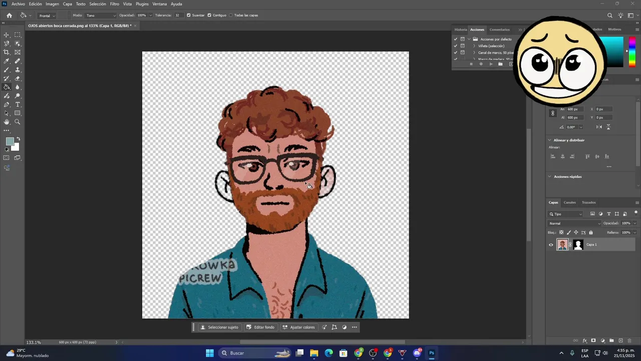Select the Crop tool
Viewport: 641px width, 361px height.
pyautogui.click(x=7, y=52)
